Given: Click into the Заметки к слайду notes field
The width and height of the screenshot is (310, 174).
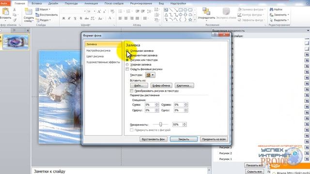Looking at the screenshot, I should tap(120, 171).
